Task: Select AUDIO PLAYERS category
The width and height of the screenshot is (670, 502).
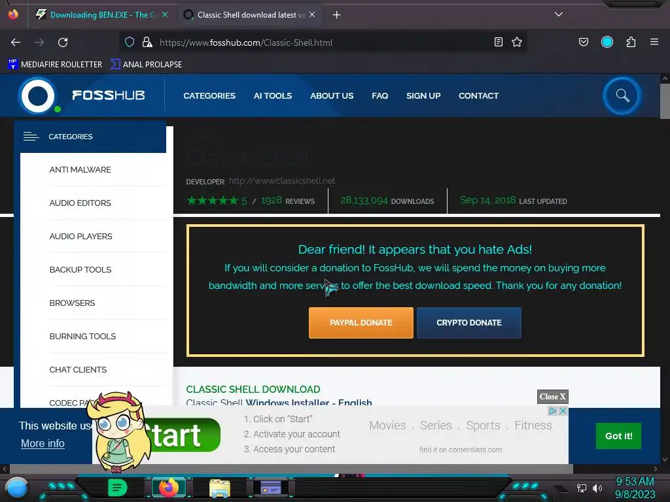Action: pos(80,237)
